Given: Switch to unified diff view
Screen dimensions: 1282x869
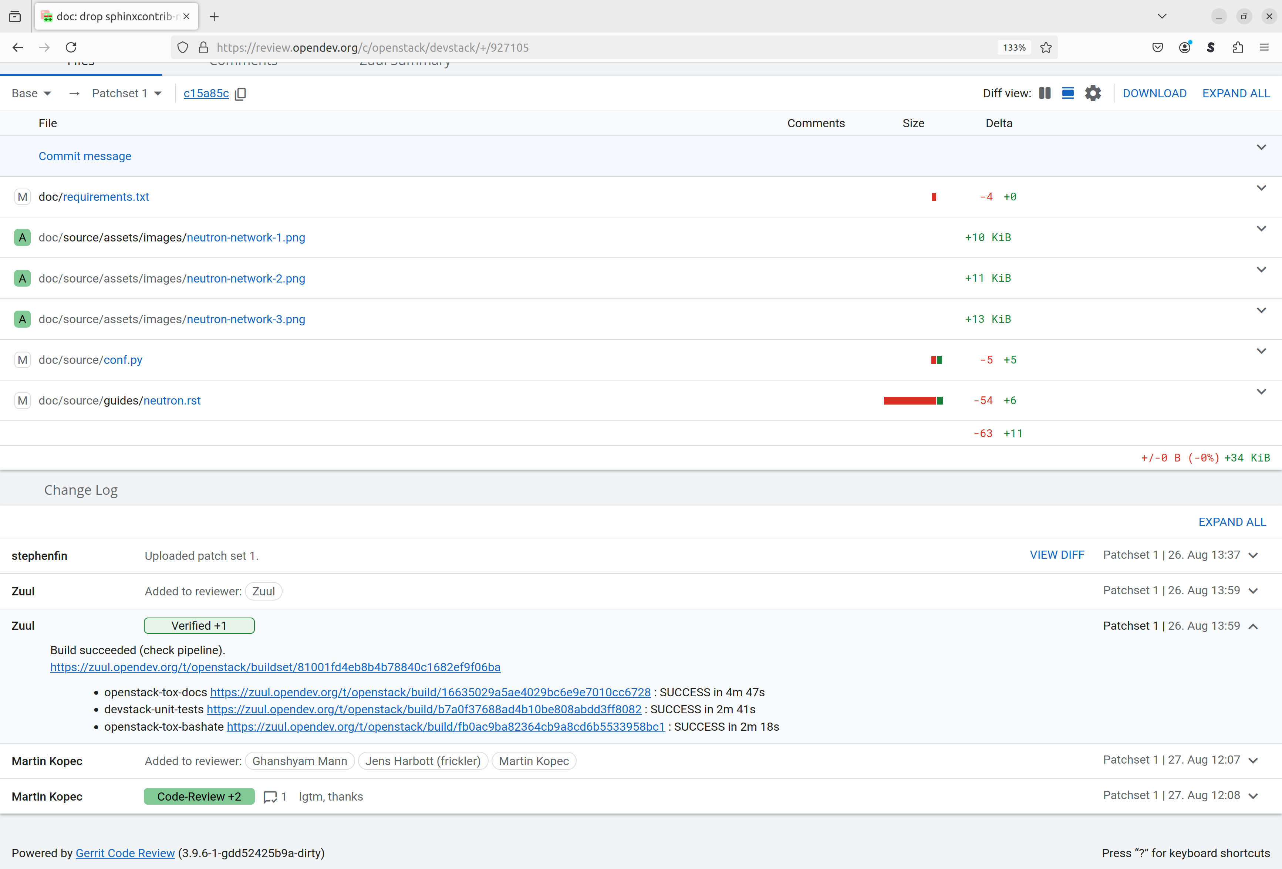Looking at the screenshot, I should 1067,93.
